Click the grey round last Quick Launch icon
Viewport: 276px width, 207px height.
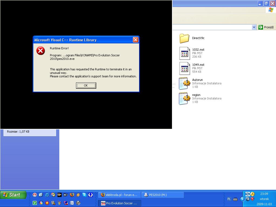pos(78,203)
